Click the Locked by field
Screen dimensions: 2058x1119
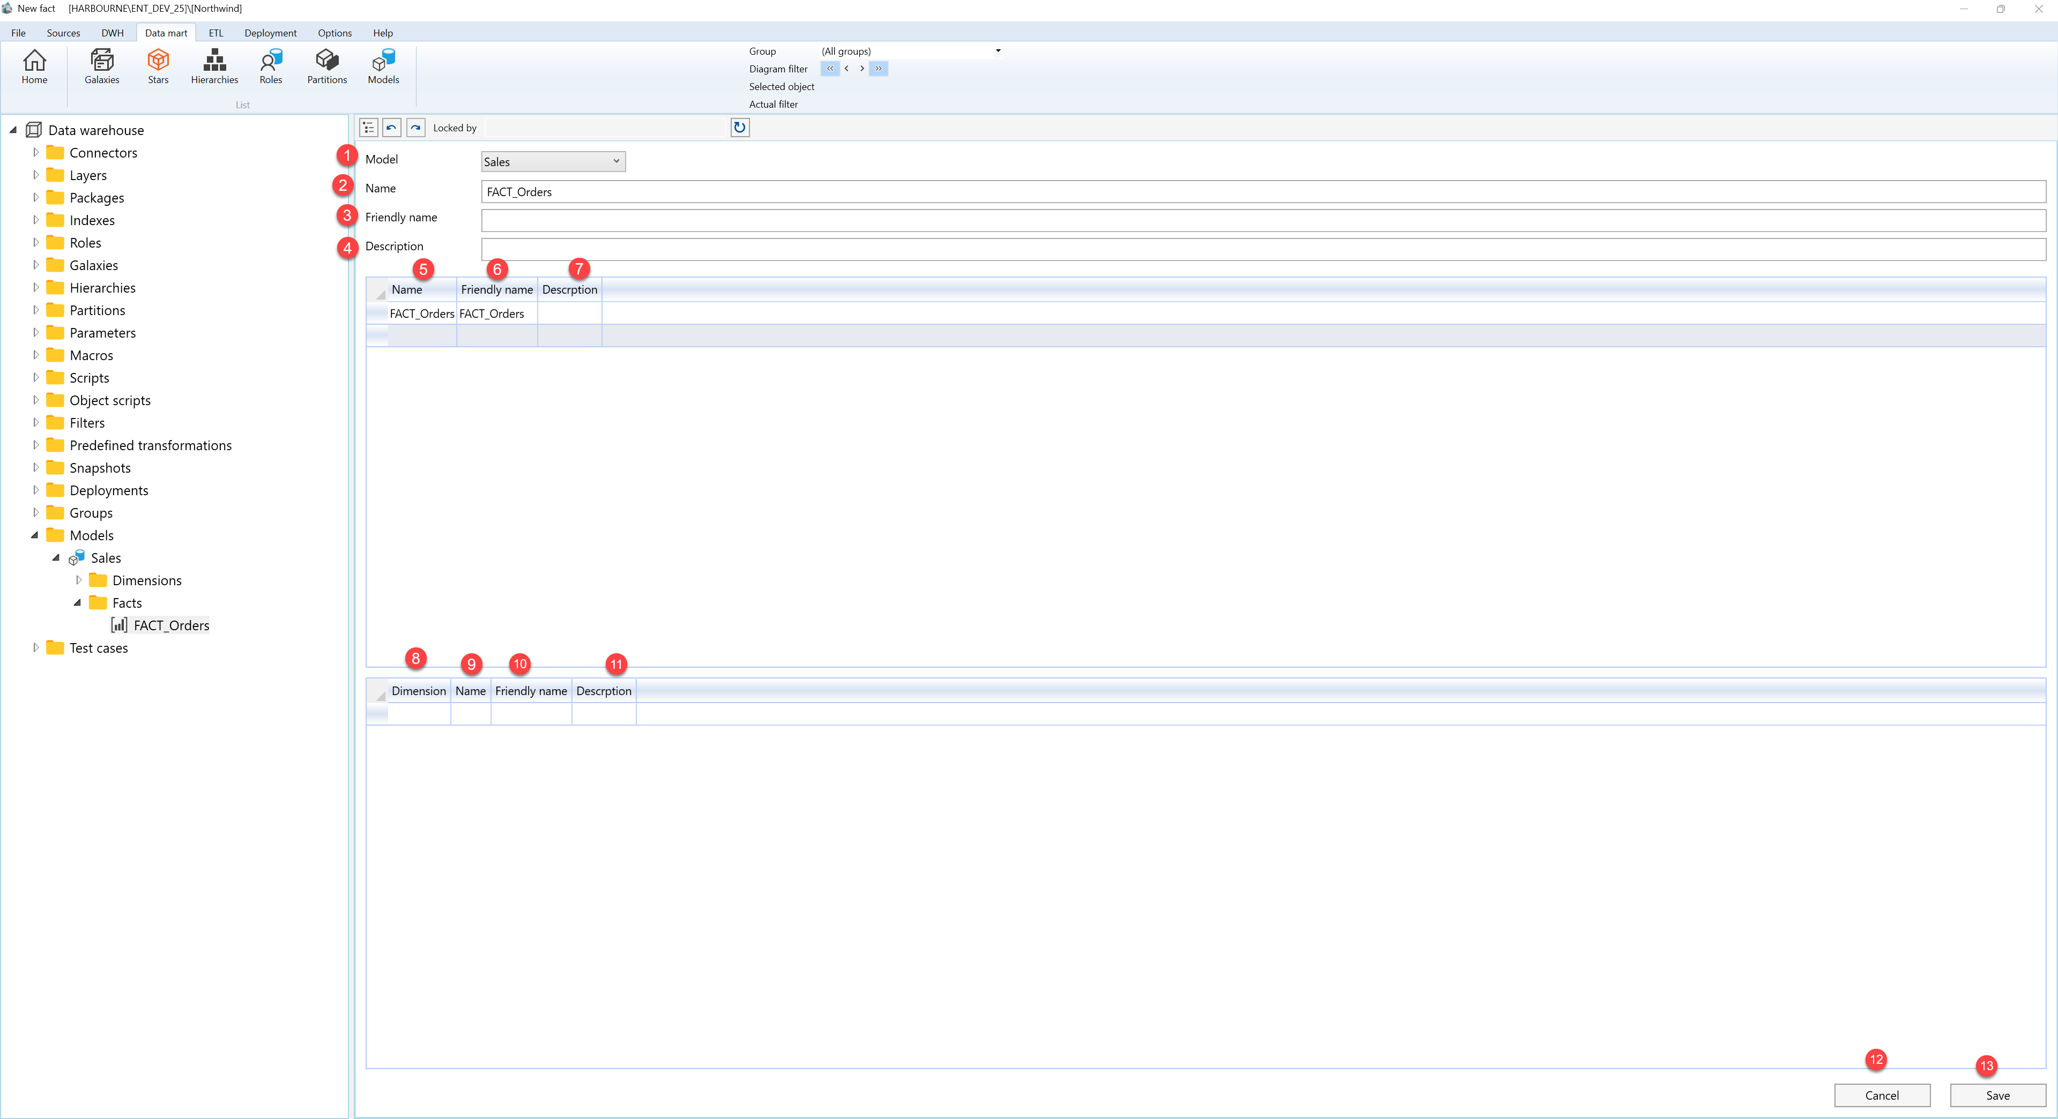click(x=605, y=128)
